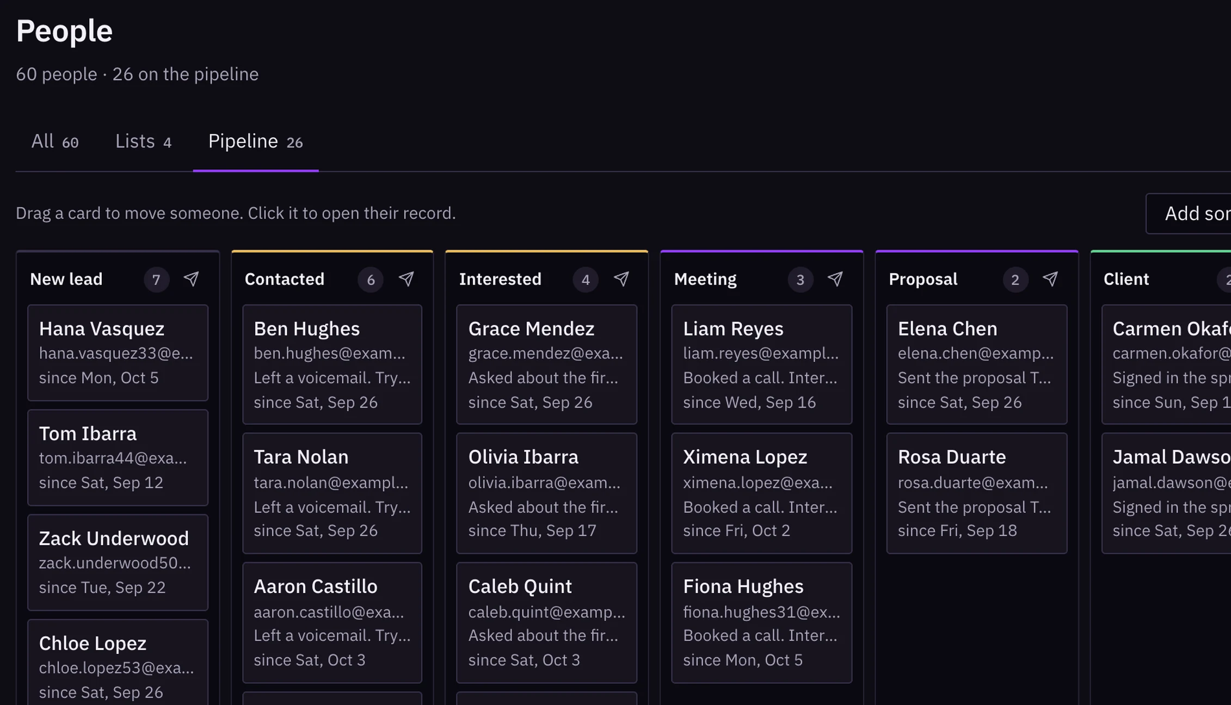Open Liam Reyes's card
Screen dimensions: 1231x705
pos(761,364)
